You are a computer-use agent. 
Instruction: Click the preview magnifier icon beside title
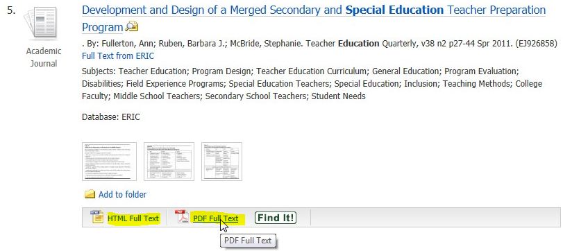[131, 27]
